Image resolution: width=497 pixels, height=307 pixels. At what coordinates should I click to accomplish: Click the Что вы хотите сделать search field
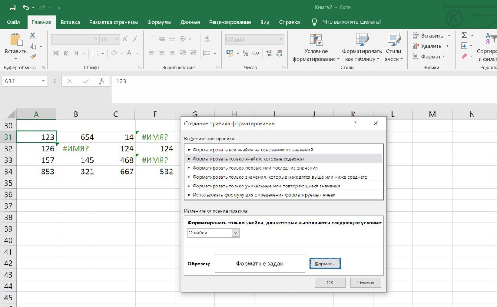352,22
